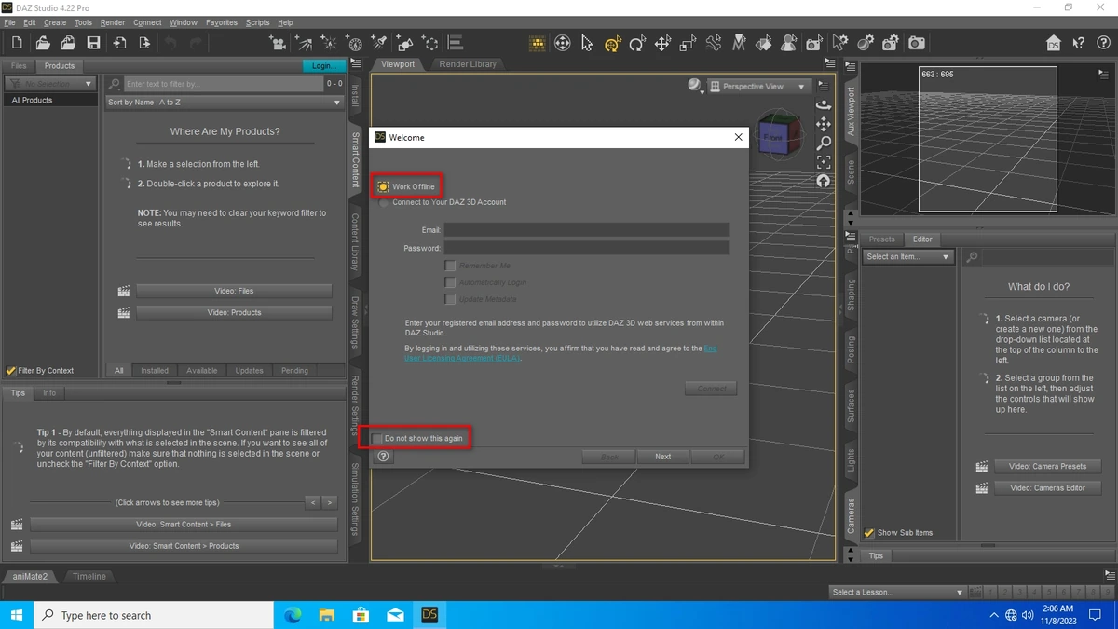This screenshot has width=1118, height=629.
Task: Click the next tip arrow button
Action: pos(329,503)
